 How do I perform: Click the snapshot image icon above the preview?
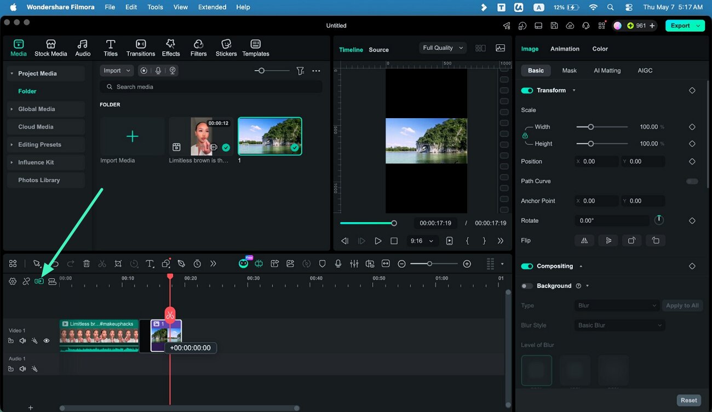[500, 48]
